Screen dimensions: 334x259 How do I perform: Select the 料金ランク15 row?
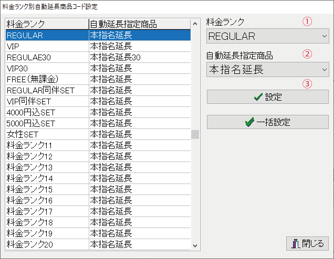(98, 190)
